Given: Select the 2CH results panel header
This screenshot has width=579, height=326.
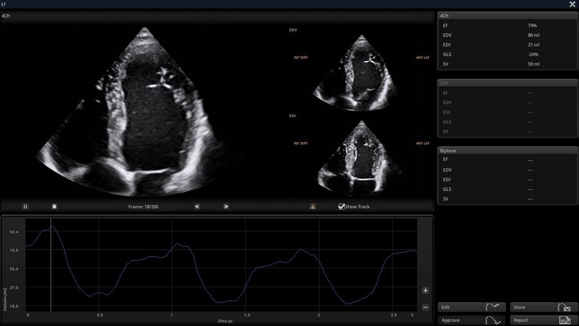Looking at the screenshot, I should [x=507, y=83].
